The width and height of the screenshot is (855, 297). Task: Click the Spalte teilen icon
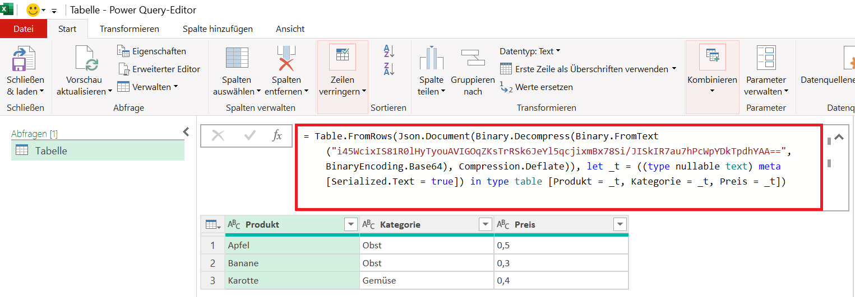[x=431, y=58]
